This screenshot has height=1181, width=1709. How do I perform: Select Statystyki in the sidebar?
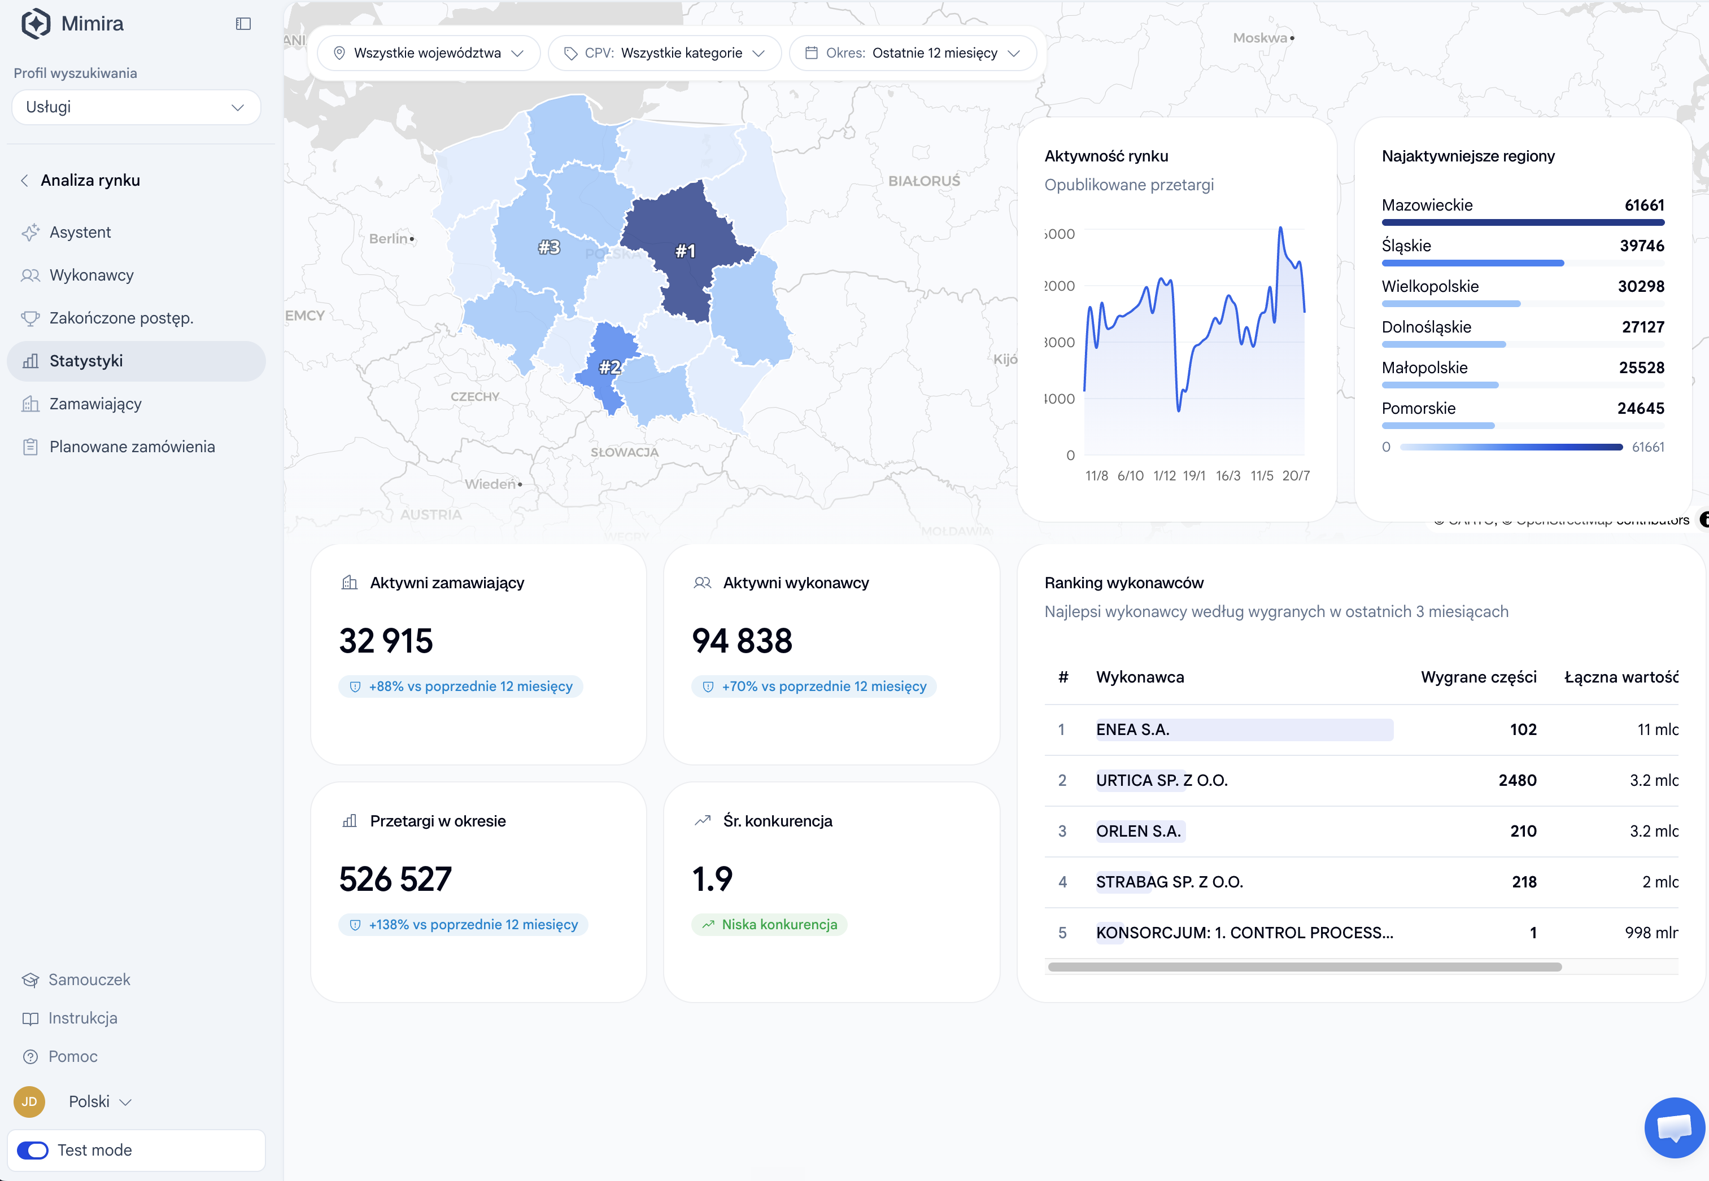[x=136, y=361]
